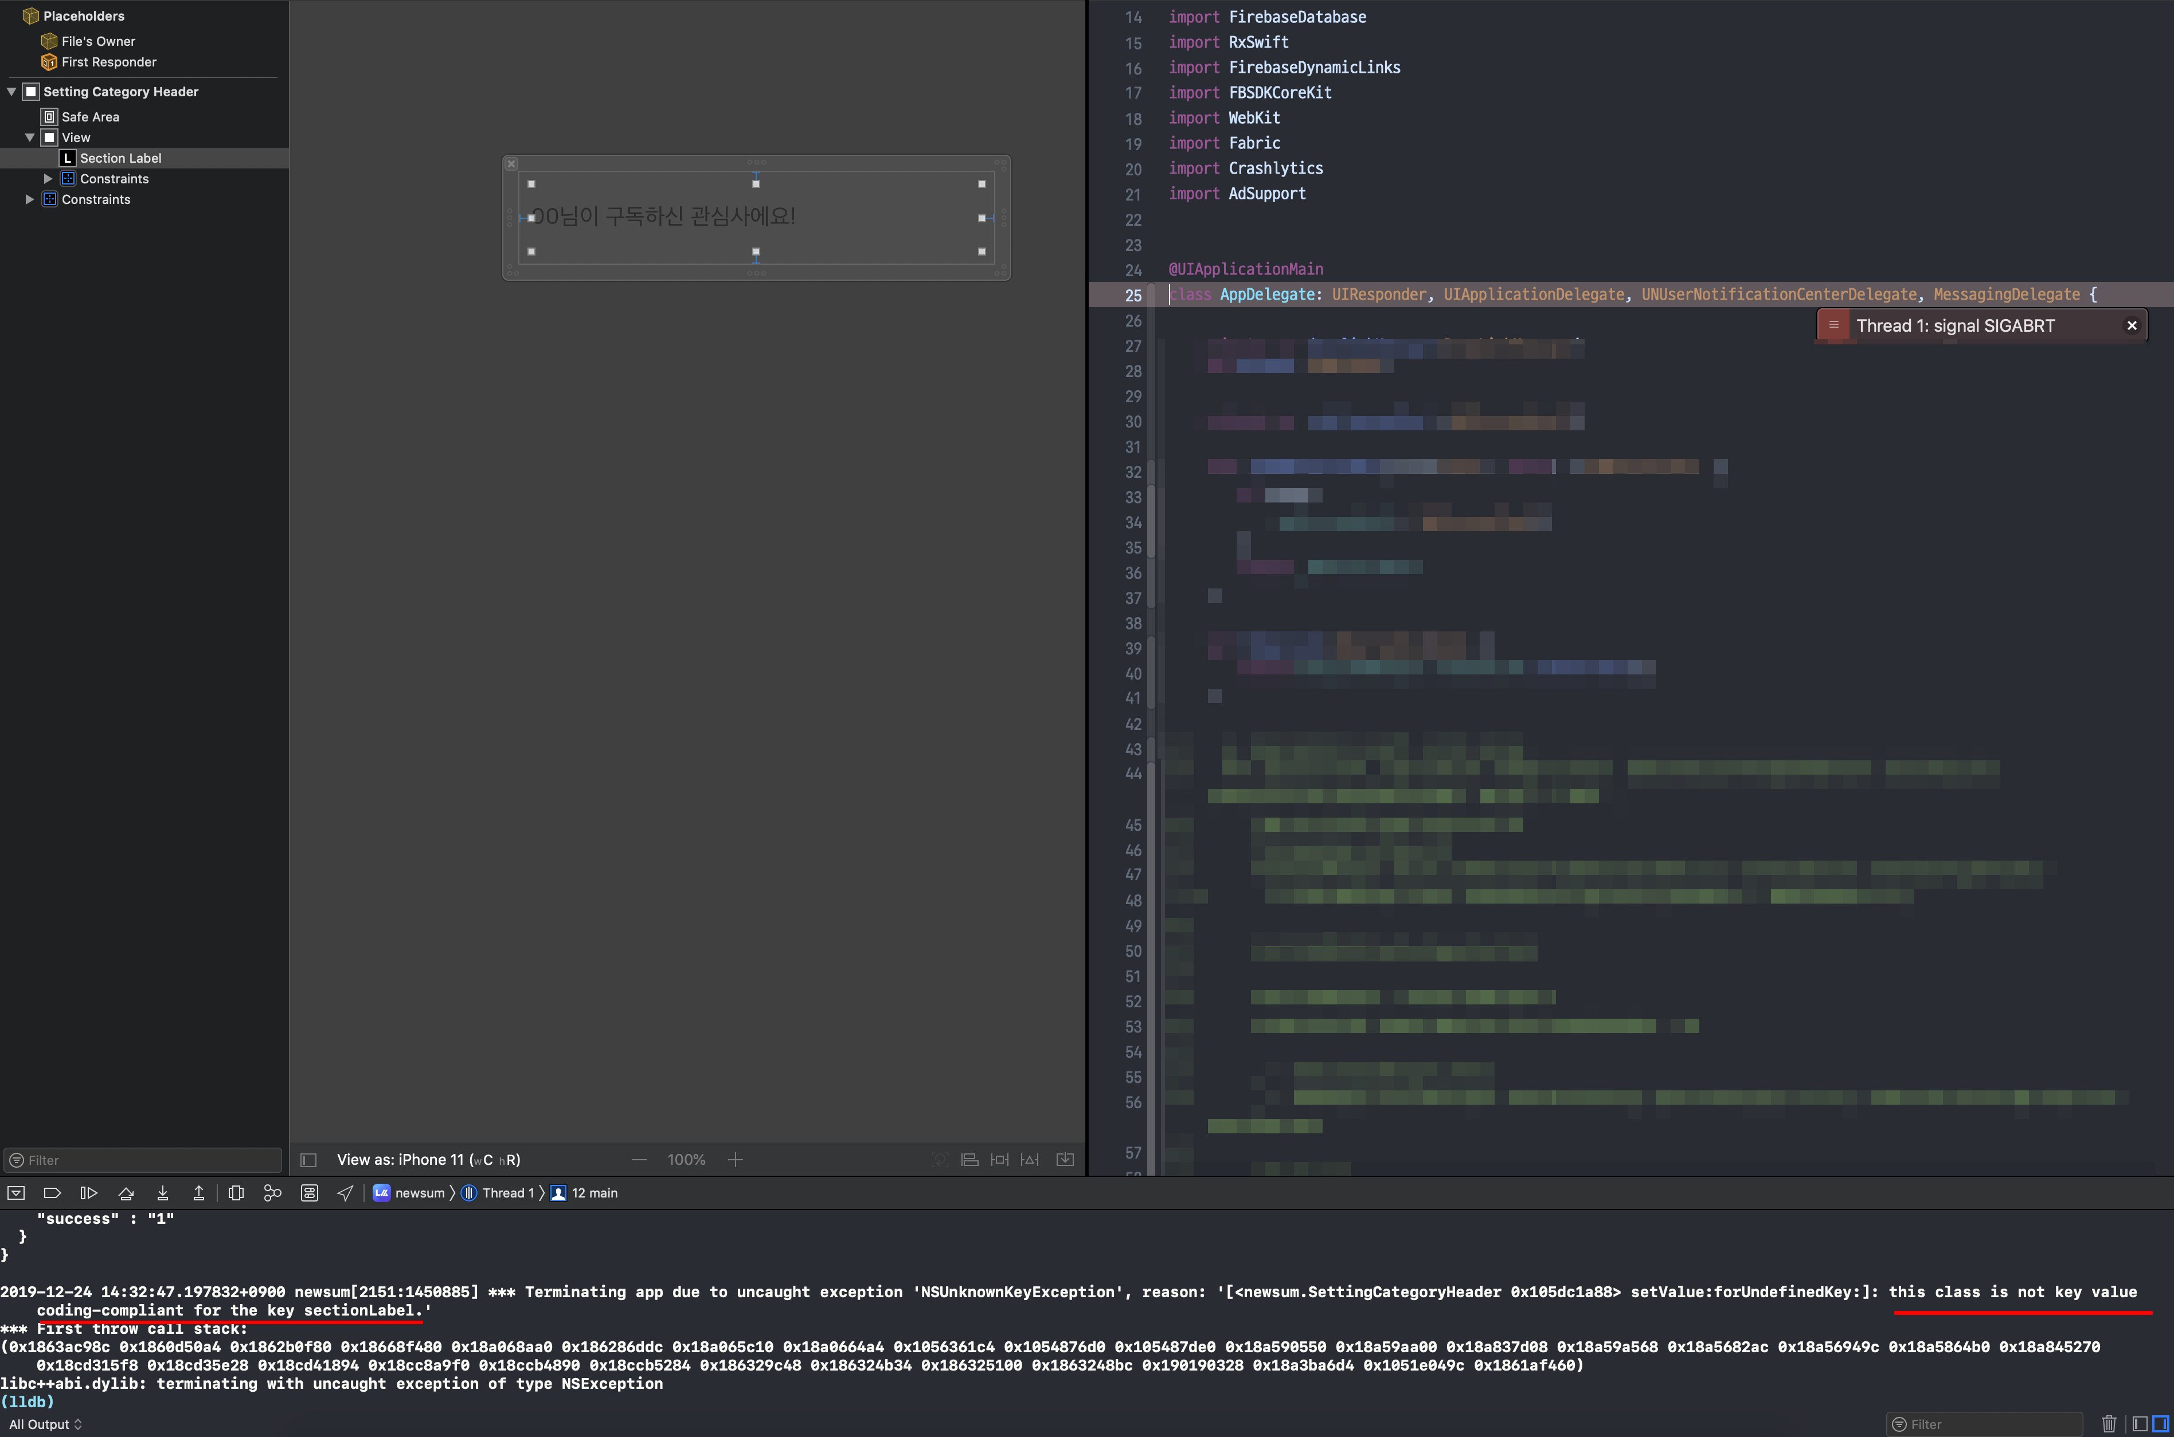Click simulate location arrow icon
Viewport: 2174px width, 1437px height.
pyautogui.click(x=346, y=1192)
